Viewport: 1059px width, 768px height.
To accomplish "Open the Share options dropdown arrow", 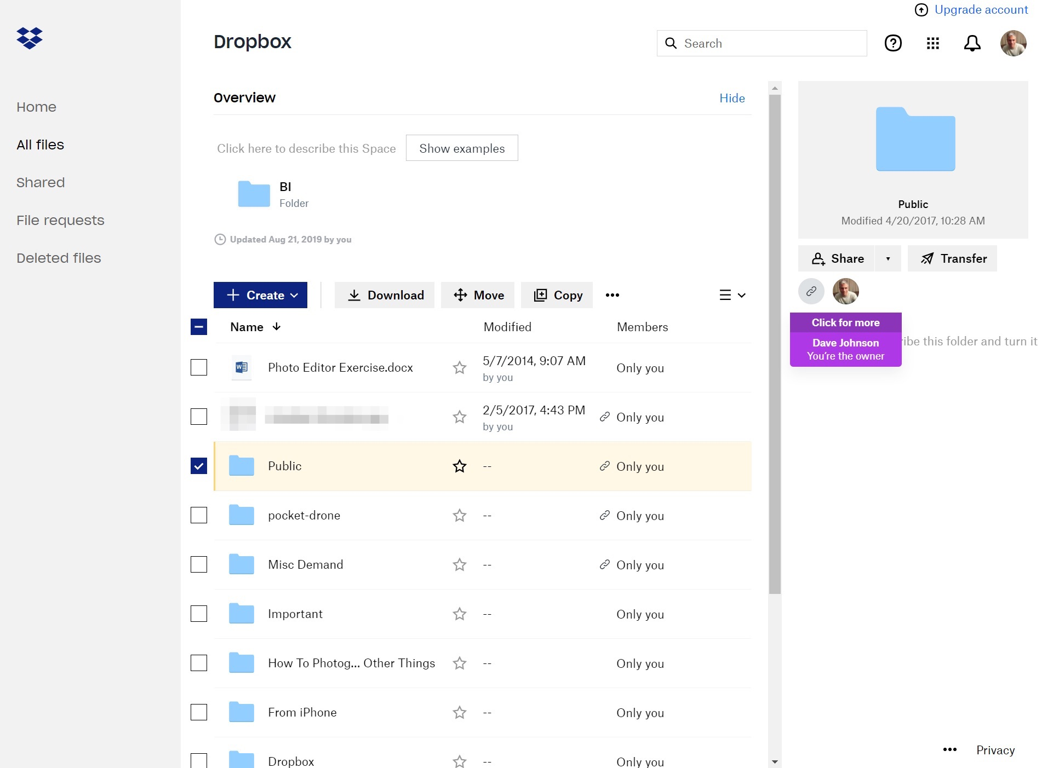I will [888, 258].
